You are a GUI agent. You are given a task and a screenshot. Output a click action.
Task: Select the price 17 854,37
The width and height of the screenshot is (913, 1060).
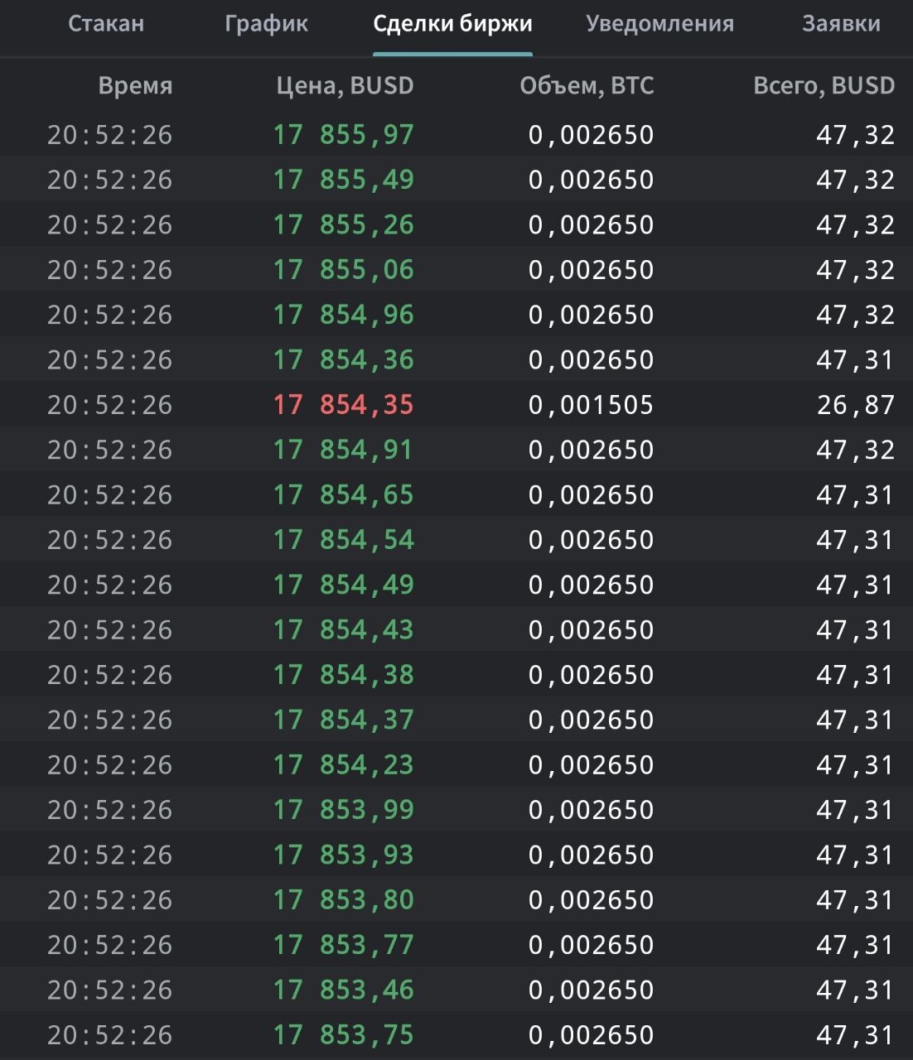pyautogui.click(x=344, y=720)
